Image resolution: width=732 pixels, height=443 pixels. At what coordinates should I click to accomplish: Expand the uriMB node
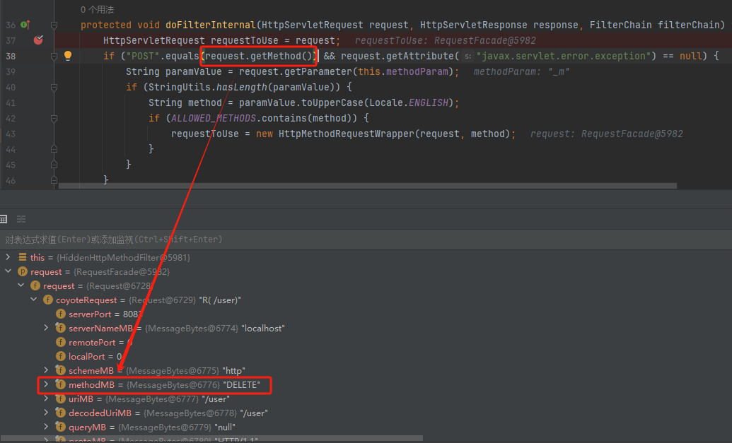pyautogui.click(x=46, y=398)
